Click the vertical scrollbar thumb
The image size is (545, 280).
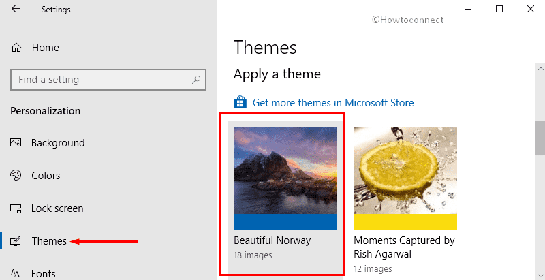[540, 138]
